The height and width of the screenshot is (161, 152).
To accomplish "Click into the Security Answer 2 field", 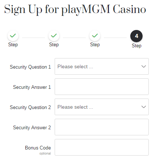I will pyautogui.click(x=102, y=127).
